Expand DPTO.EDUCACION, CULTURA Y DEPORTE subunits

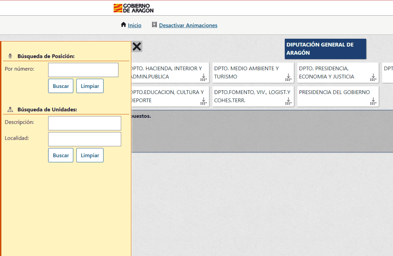click(203, 101)
